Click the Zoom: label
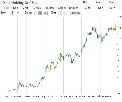122x102 pixels. (54, 12)
